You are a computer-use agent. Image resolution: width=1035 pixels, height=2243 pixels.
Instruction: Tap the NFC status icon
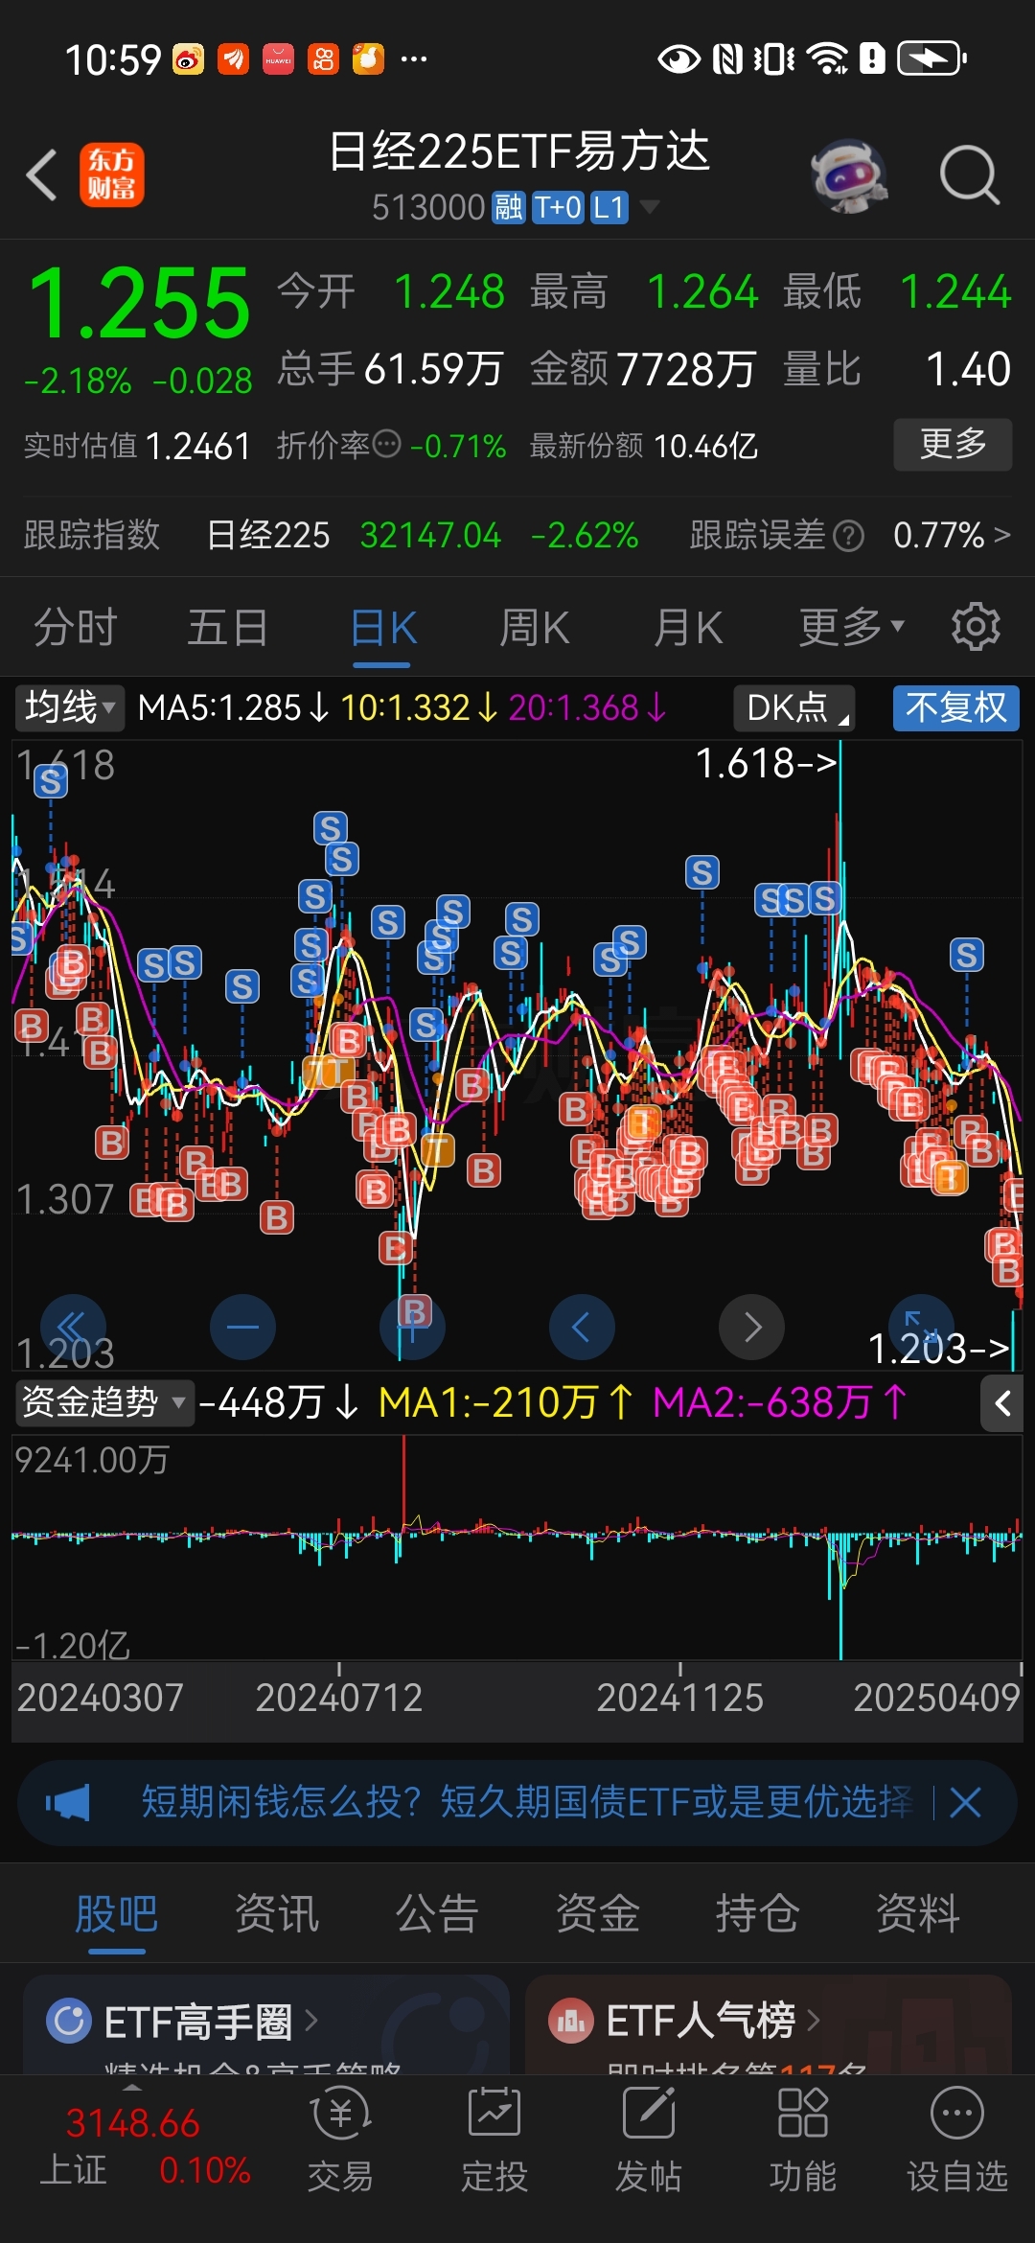click(728, 59)
